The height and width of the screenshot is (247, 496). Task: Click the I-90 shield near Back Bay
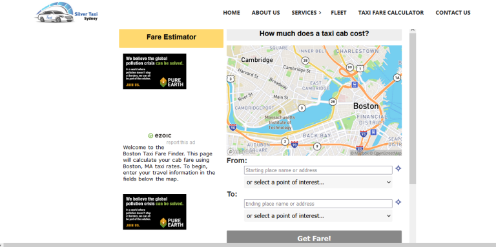(294, 144)
